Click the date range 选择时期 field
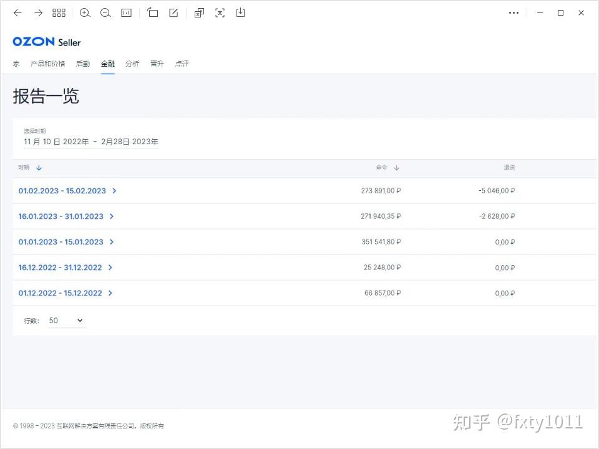Image resolution: width=599 pixels, height=449 pixels. click(90, 142)
